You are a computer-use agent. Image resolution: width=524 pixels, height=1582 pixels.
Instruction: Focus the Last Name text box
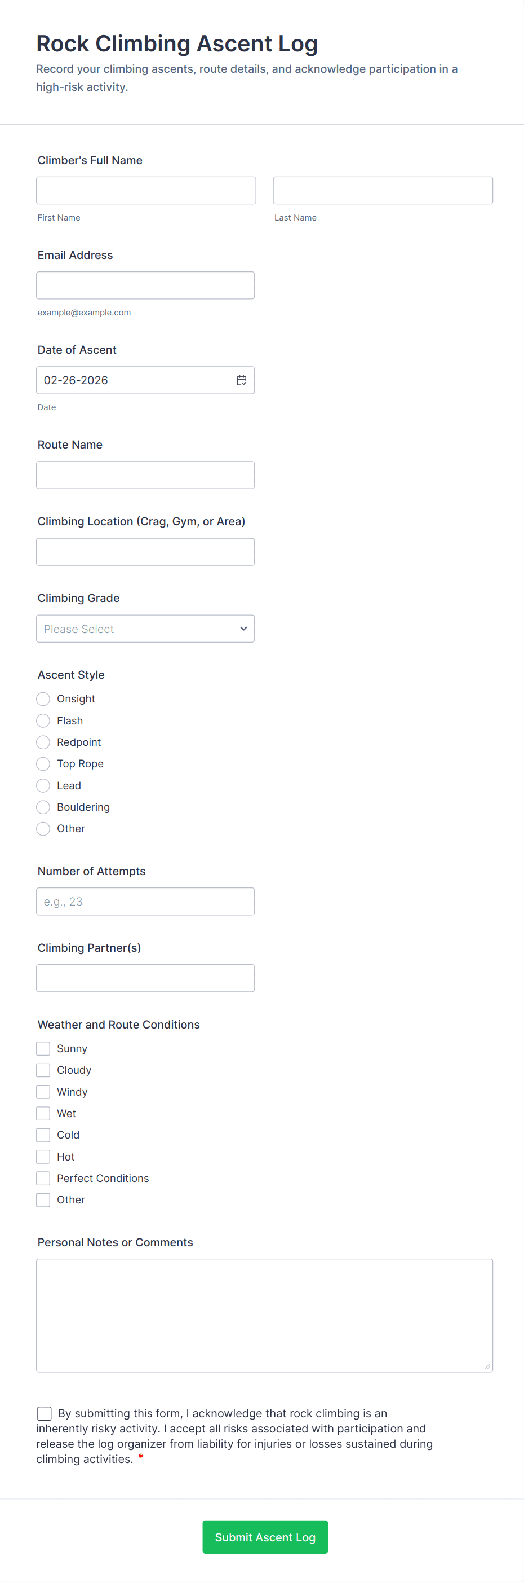(x=382, y=190)
